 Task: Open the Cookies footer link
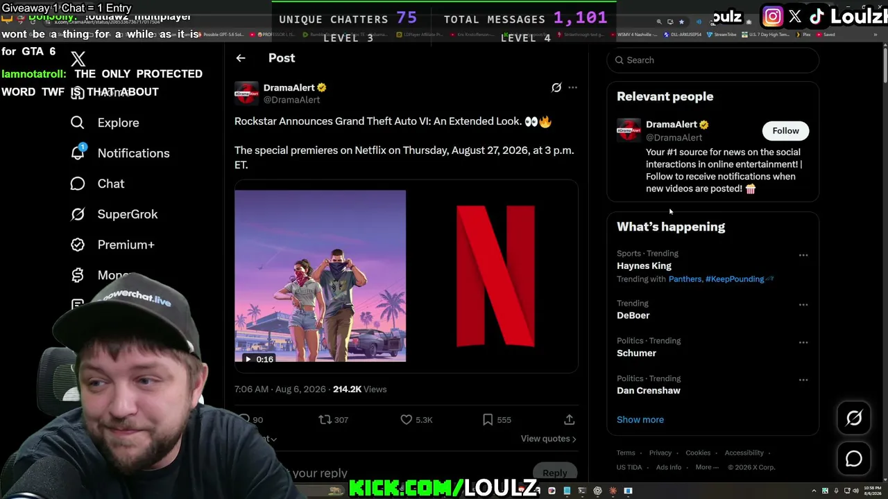[x=698, y=453]
